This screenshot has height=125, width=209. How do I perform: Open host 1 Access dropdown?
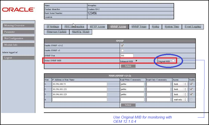click(x=180, y=84)
